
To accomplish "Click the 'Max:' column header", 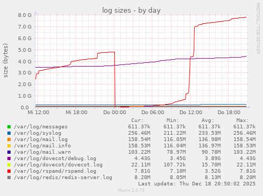I will 242,120.
